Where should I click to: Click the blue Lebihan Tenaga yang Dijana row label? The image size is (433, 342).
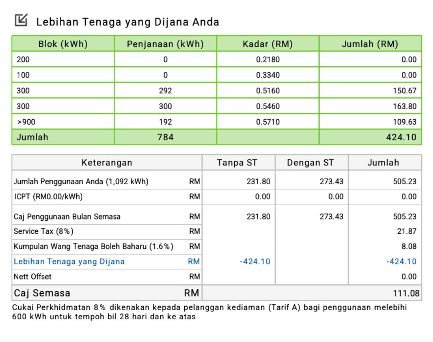pos(69,262)
